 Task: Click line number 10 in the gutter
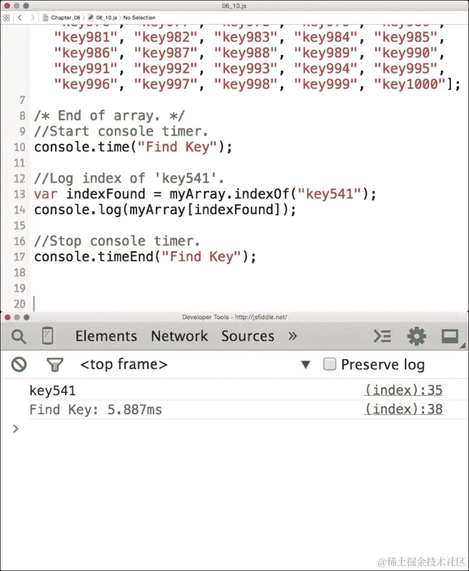click(20, 147)
